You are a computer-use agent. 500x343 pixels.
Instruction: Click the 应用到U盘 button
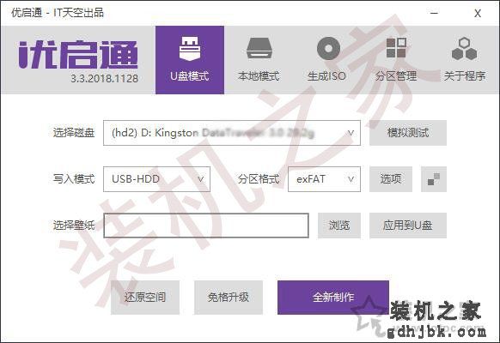point(408,226)
